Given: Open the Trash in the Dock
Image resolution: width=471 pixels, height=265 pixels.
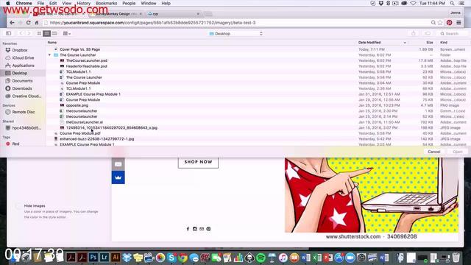Looking at the screenshot, I should pyautogui.click(x=456, y=258).
